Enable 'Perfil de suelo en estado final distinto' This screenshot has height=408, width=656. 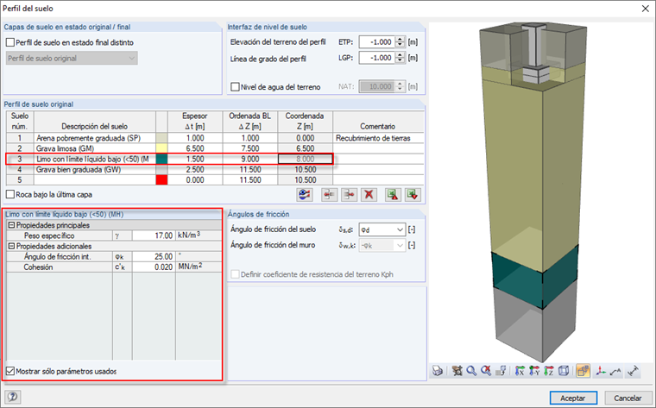click(x=10, y=42)
